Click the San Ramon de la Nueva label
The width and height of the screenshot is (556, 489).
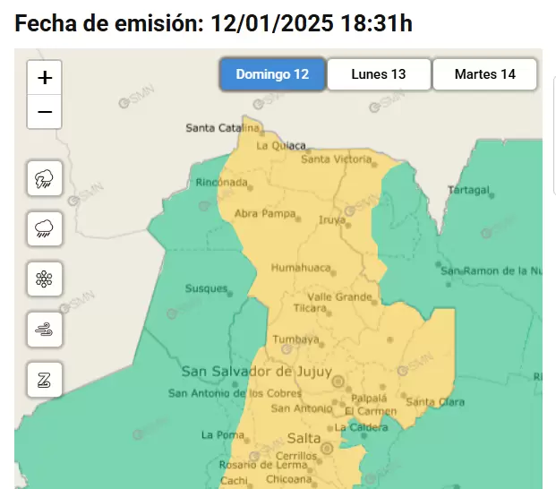point(492,270)
